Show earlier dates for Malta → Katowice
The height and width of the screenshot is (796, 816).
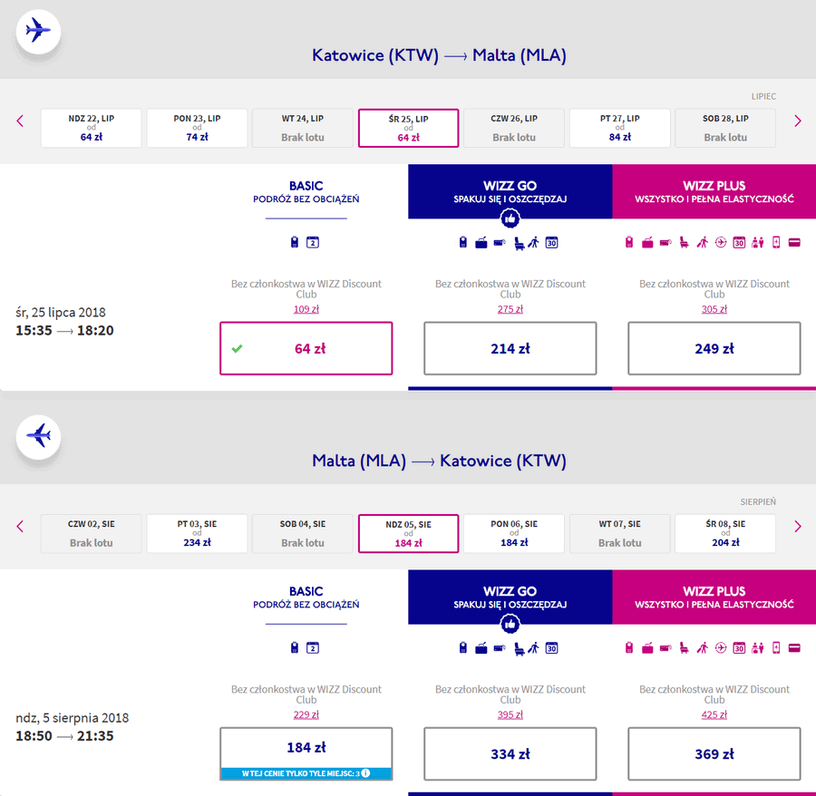[20, 526]
